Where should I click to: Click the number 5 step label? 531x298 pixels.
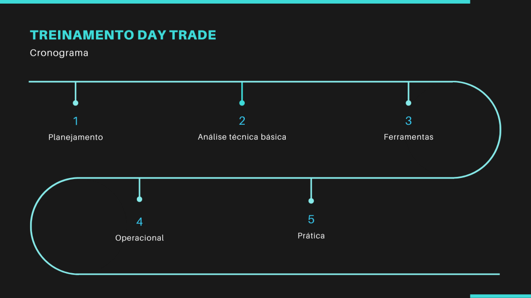point(311,219)
